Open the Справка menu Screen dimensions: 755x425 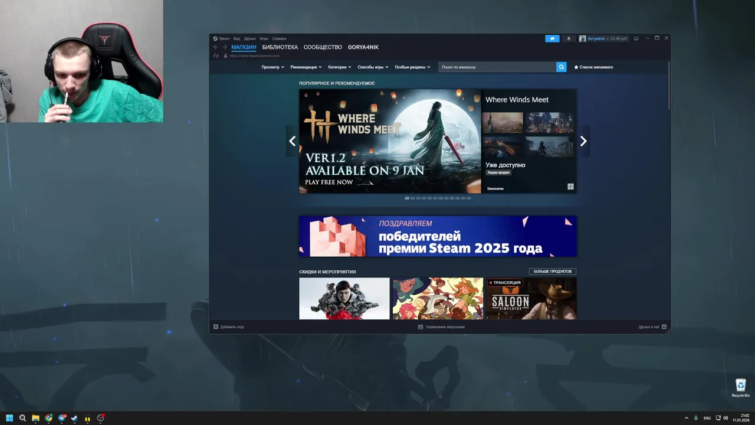(x=279, y=38)
